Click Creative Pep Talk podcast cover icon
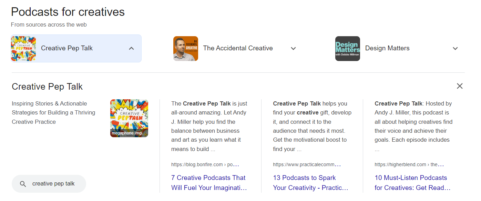 tap(23, 49)
